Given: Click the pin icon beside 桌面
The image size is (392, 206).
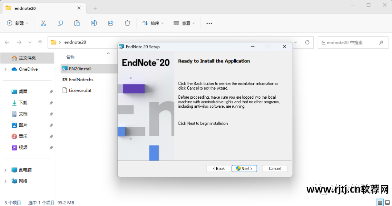Looking at the screenshot, I should (x=51, y=92).
